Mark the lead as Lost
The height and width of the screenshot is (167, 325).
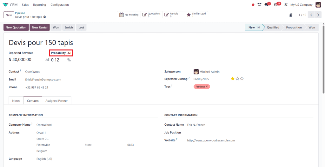tap(81, 27)
